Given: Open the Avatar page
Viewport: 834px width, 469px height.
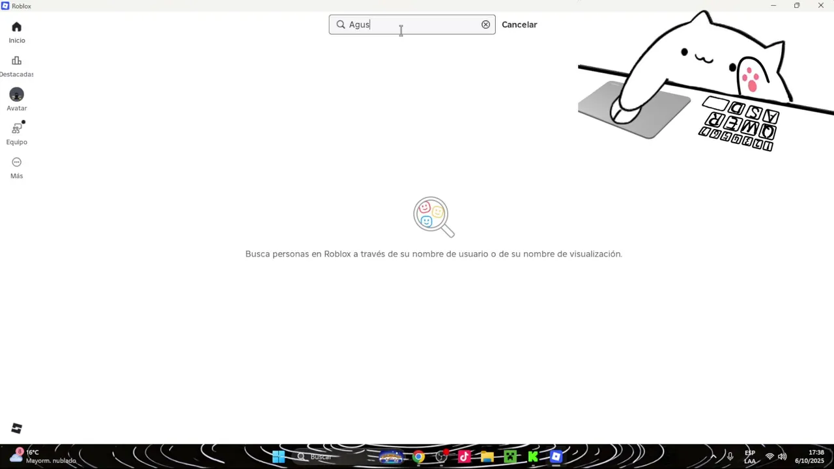Looking at the screenshot, I should 17,100.
